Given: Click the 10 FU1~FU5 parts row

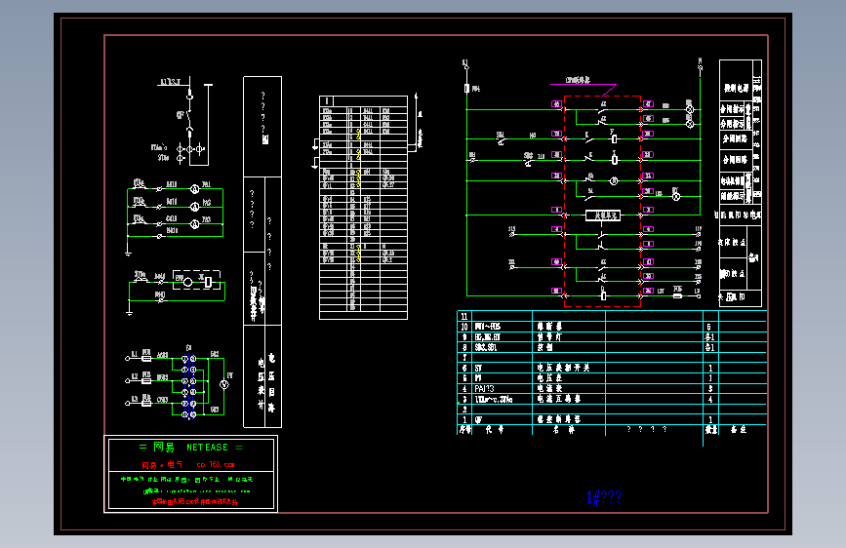Looking at the screenshot, I should point(612,327).
